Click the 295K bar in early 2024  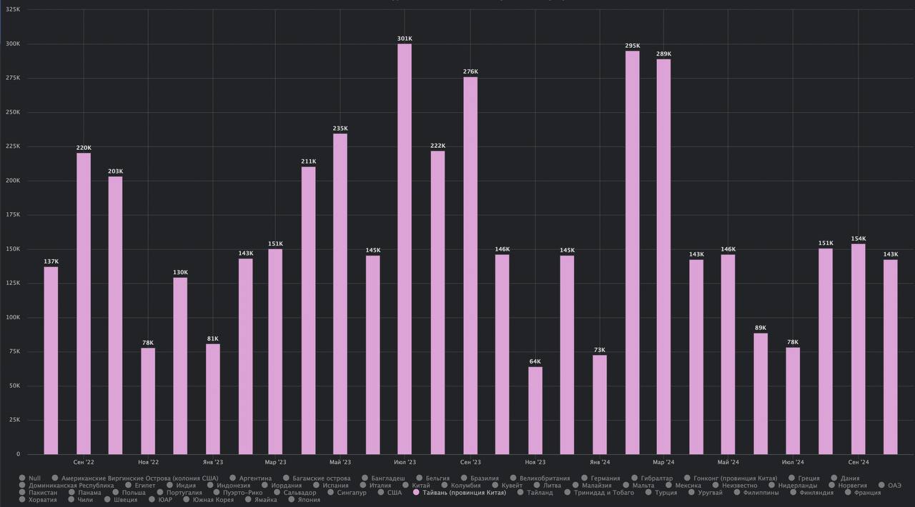click(633, 252)
